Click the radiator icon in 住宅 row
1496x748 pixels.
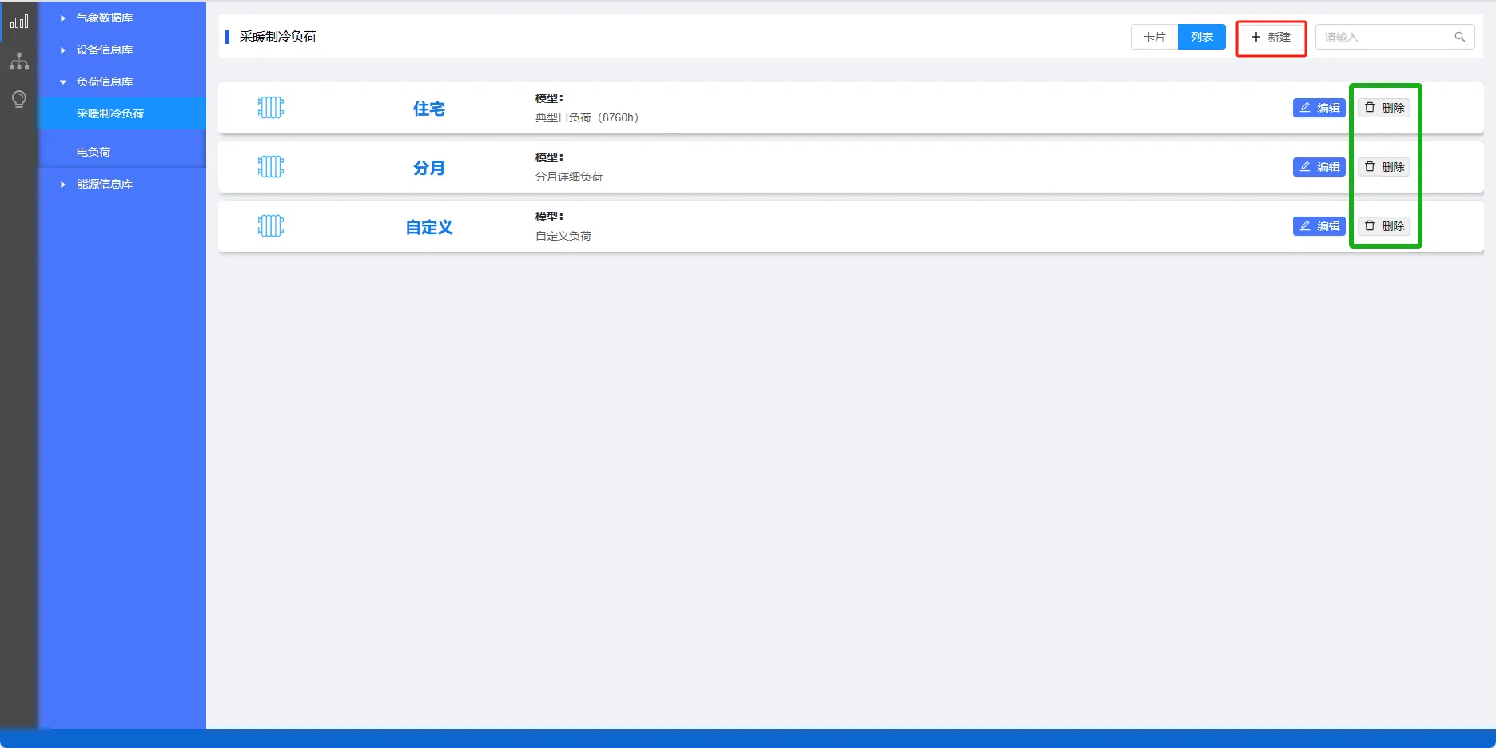(271, 107)
